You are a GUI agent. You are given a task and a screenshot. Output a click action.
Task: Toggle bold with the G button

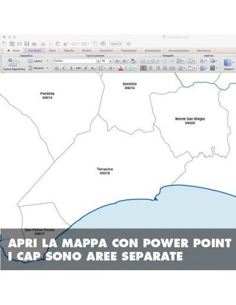(x=57, y=68)
